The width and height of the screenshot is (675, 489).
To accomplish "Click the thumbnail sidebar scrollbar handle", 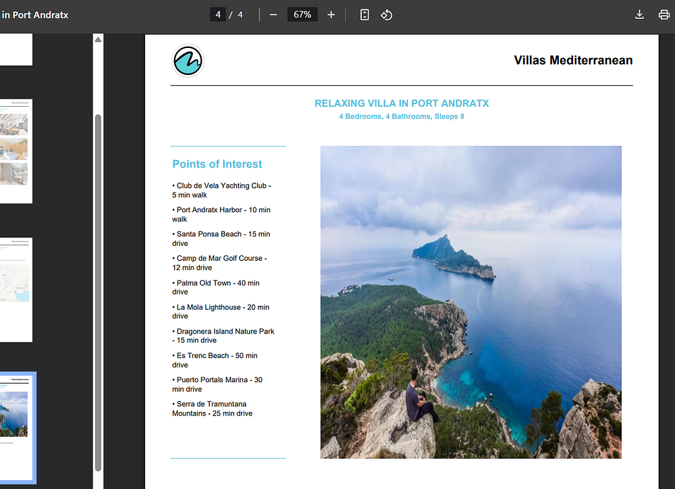I will [x=98, y=293].
